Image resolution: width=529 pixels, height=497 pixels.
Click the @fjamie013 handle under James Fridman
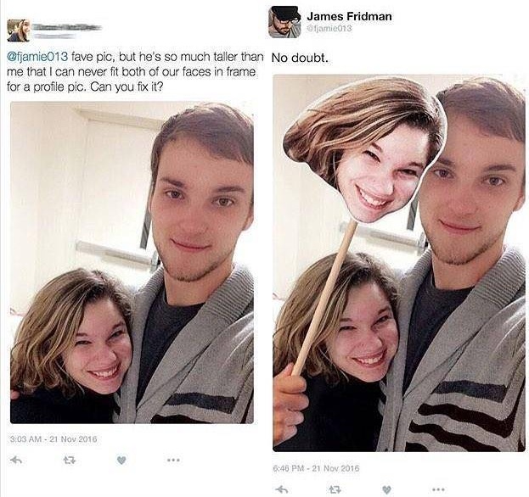[329, 29]
